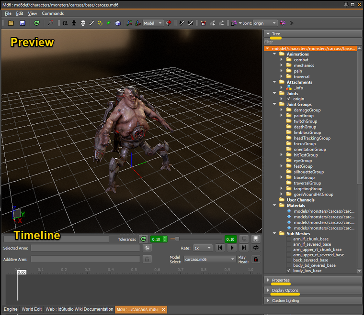
Task: Open the Edit menu
Action: coord(20,13)
